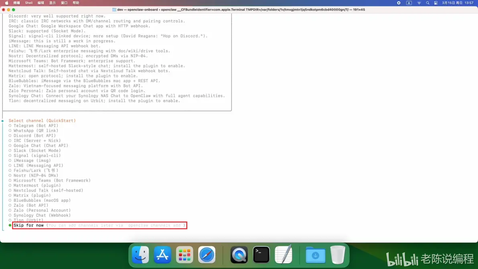Open the 窗口 (Window) menu

coord(64,3)
